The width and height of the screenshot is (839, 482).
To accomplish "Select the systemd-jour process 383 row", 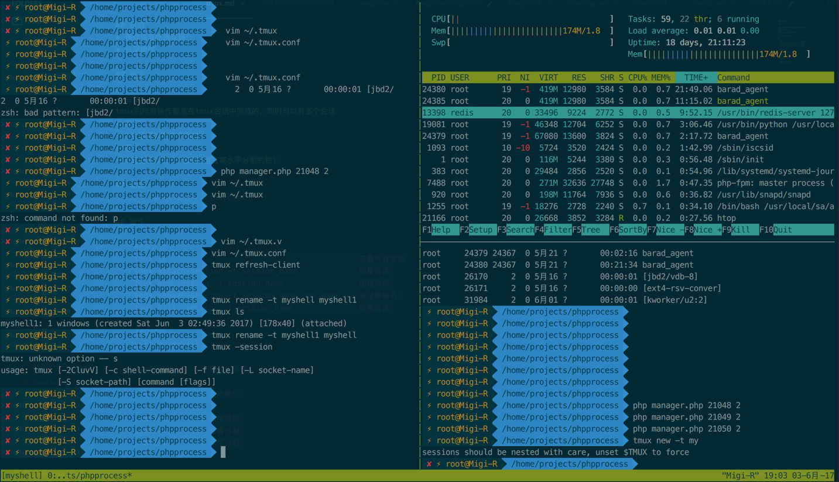I will (628, 171).
